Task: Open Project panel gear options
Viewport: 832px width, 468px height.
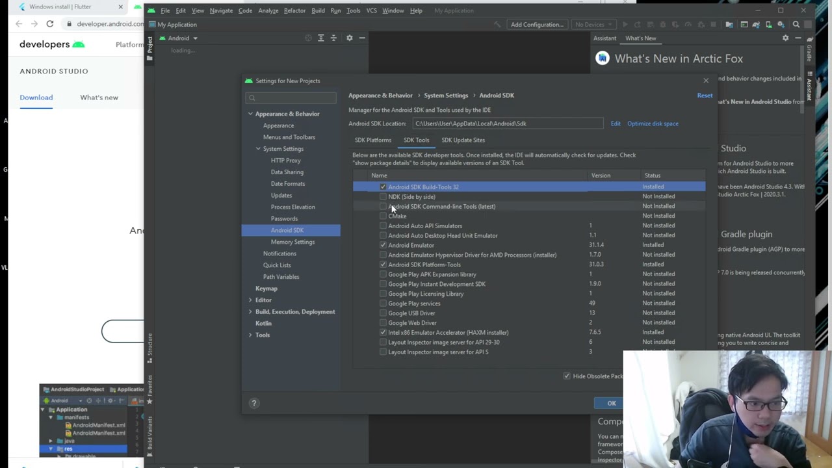Action: pyautogui.click(x=349, y=38)
